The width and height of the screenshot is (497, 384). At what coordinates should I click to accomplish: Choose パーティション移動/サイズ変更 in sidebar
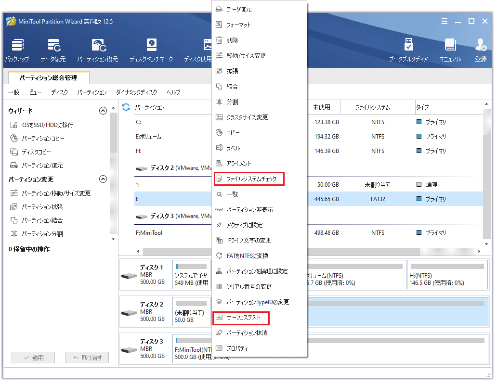(51, 193)
